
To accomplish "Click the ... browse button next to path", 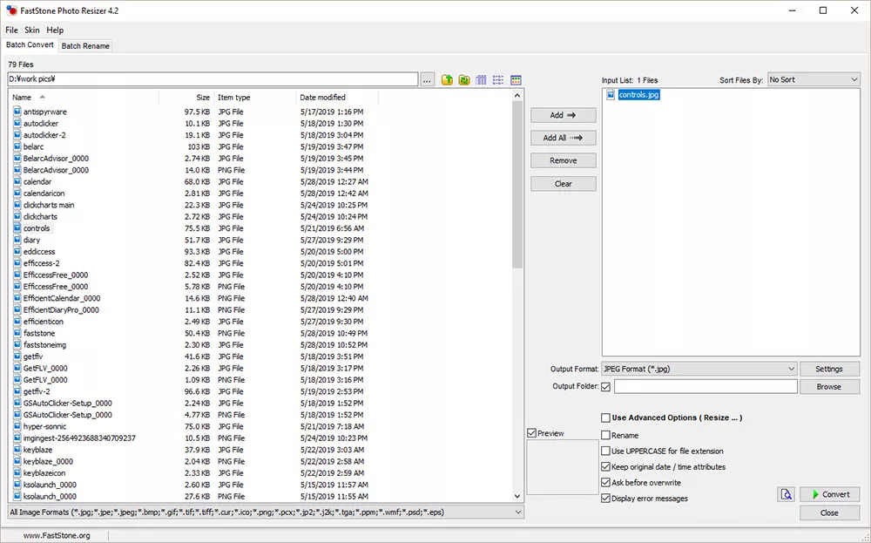I will point(427,80).
